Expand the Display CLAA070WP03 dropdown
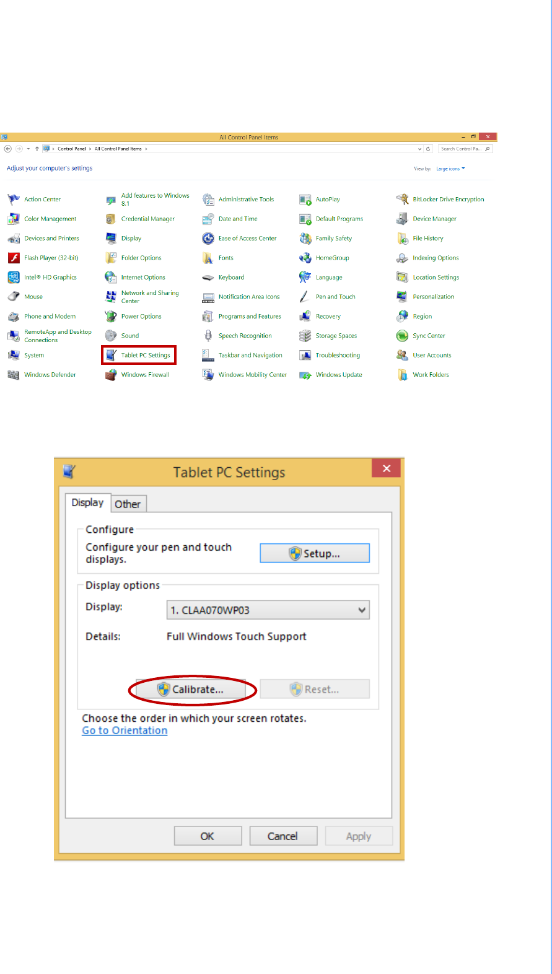552x974 pixels. pos(268,610)
